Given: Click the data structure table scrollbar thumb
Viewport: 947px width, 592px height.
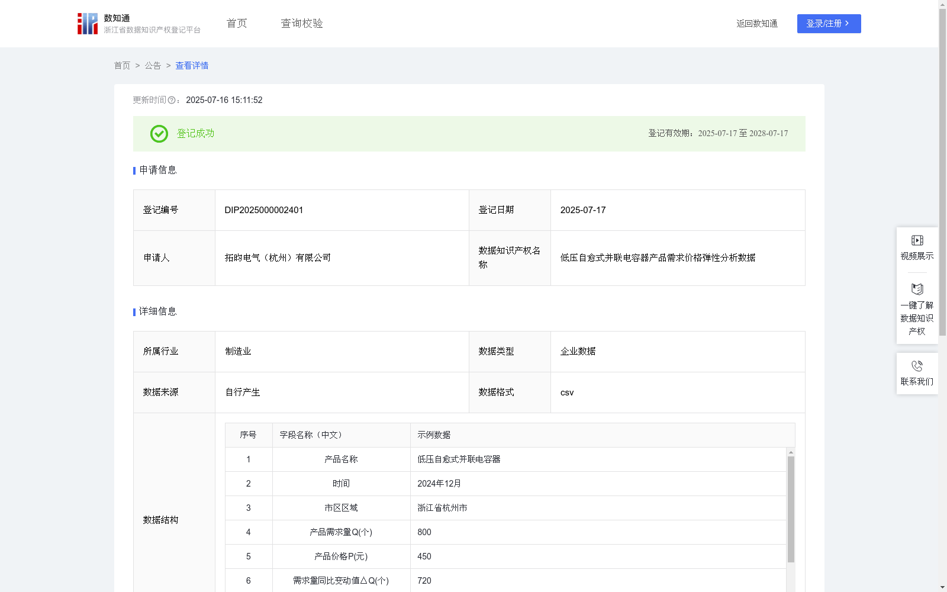Looking at the screenshot, I should click(x=791, y=509).
